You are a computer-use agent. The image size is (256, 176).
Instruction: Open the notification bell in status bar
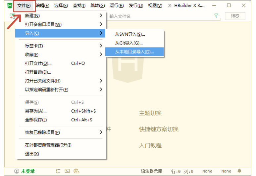click(x=239, y=171)
